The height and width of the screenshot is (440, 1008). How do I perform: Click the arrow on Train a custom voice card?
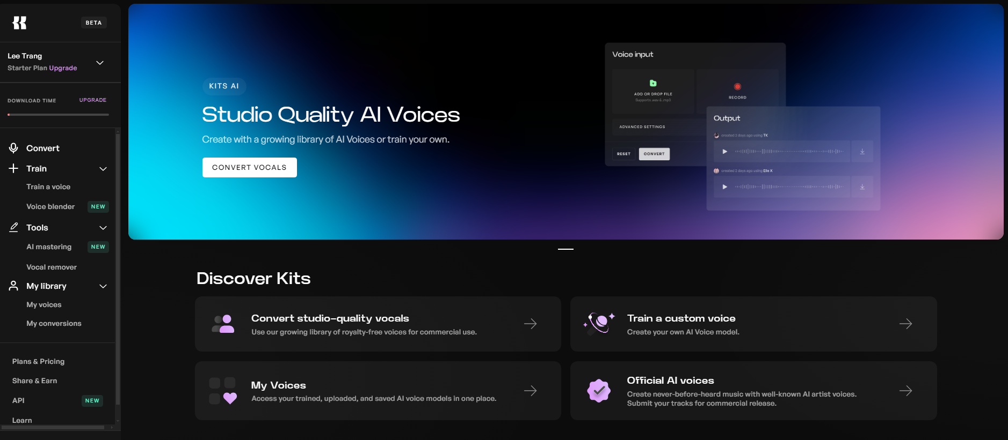click(905, 324)
